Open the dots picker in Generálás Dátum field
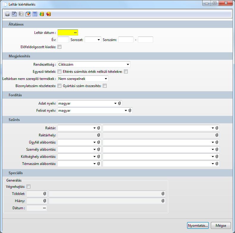 (44, 208)
